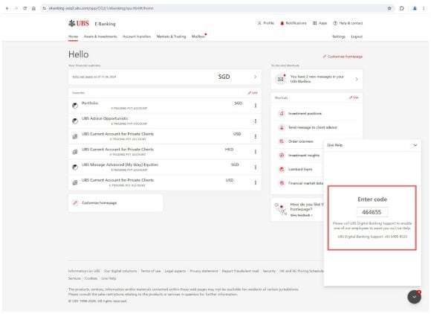
Task: Reload the page with refresh icon
Action: click(25, 8)
